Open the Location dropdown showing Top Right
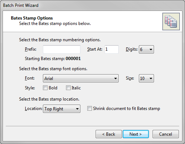The width and height of the screenshot is (185, 144). tap(62, 109)
